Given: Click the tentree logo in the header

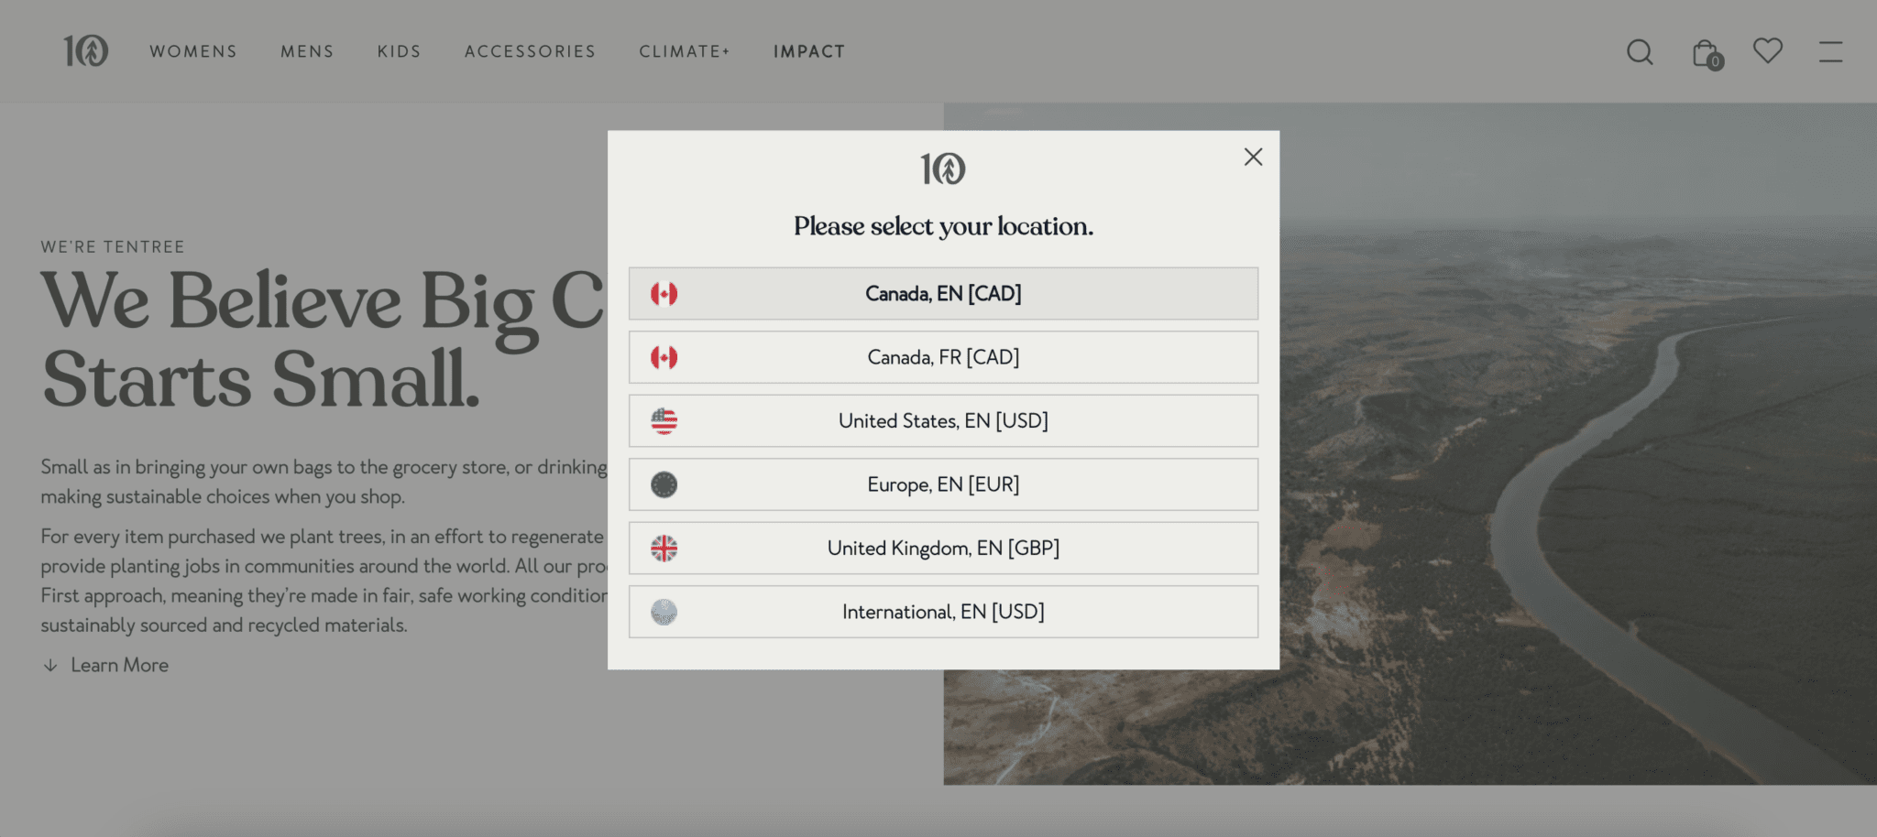Looking at the screenshot, I should (x=87, y=52).
